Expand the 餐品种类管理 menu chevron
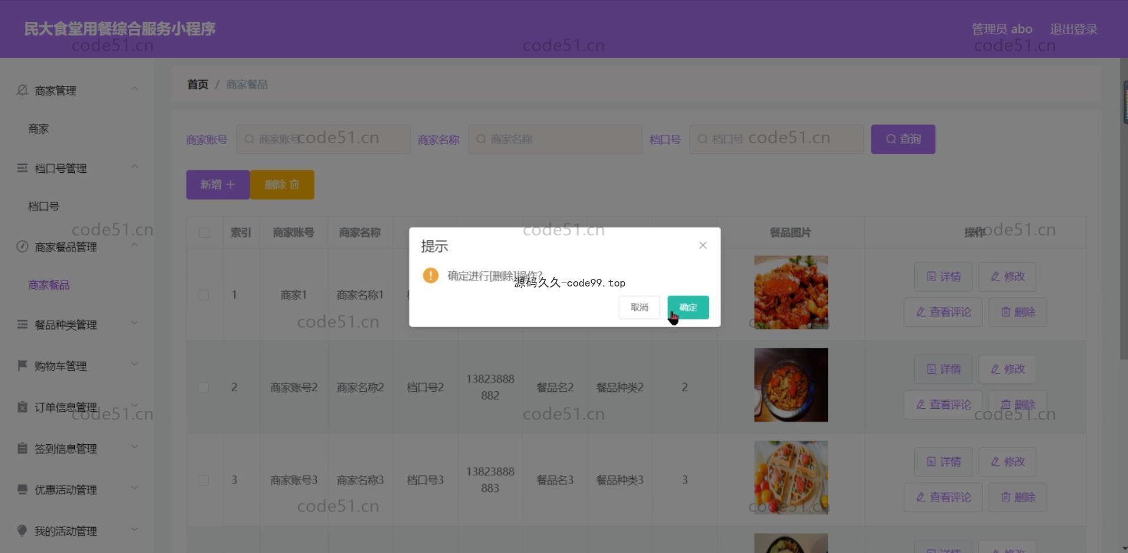 point(134,322)
